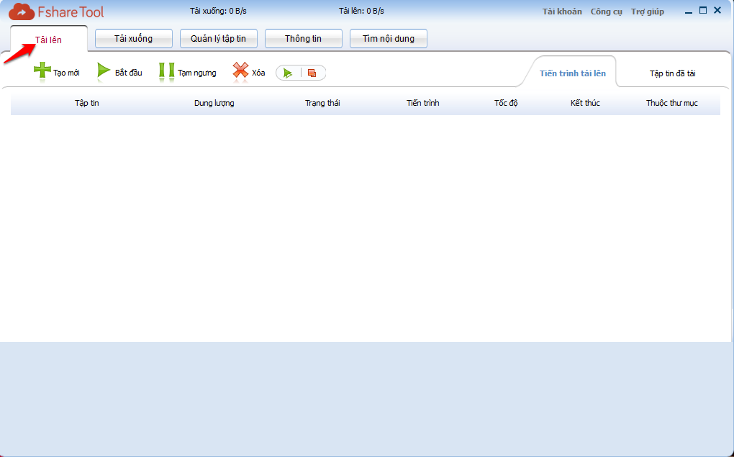The height and width of the screenshot is (457, 734).
Task: Select the Tiến trình tải lên tab
Action: point(573,73)
